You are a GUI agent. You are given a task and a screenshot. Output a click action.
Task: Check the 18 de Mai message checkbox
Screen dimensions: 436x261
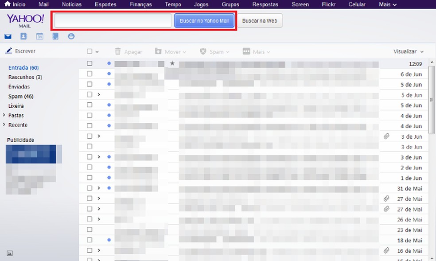90,240
